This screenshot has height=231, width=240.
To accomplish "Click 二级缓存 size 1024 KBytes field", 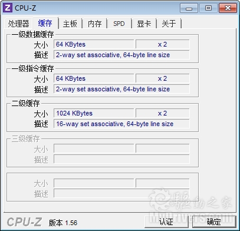I will tap(94, 113).
